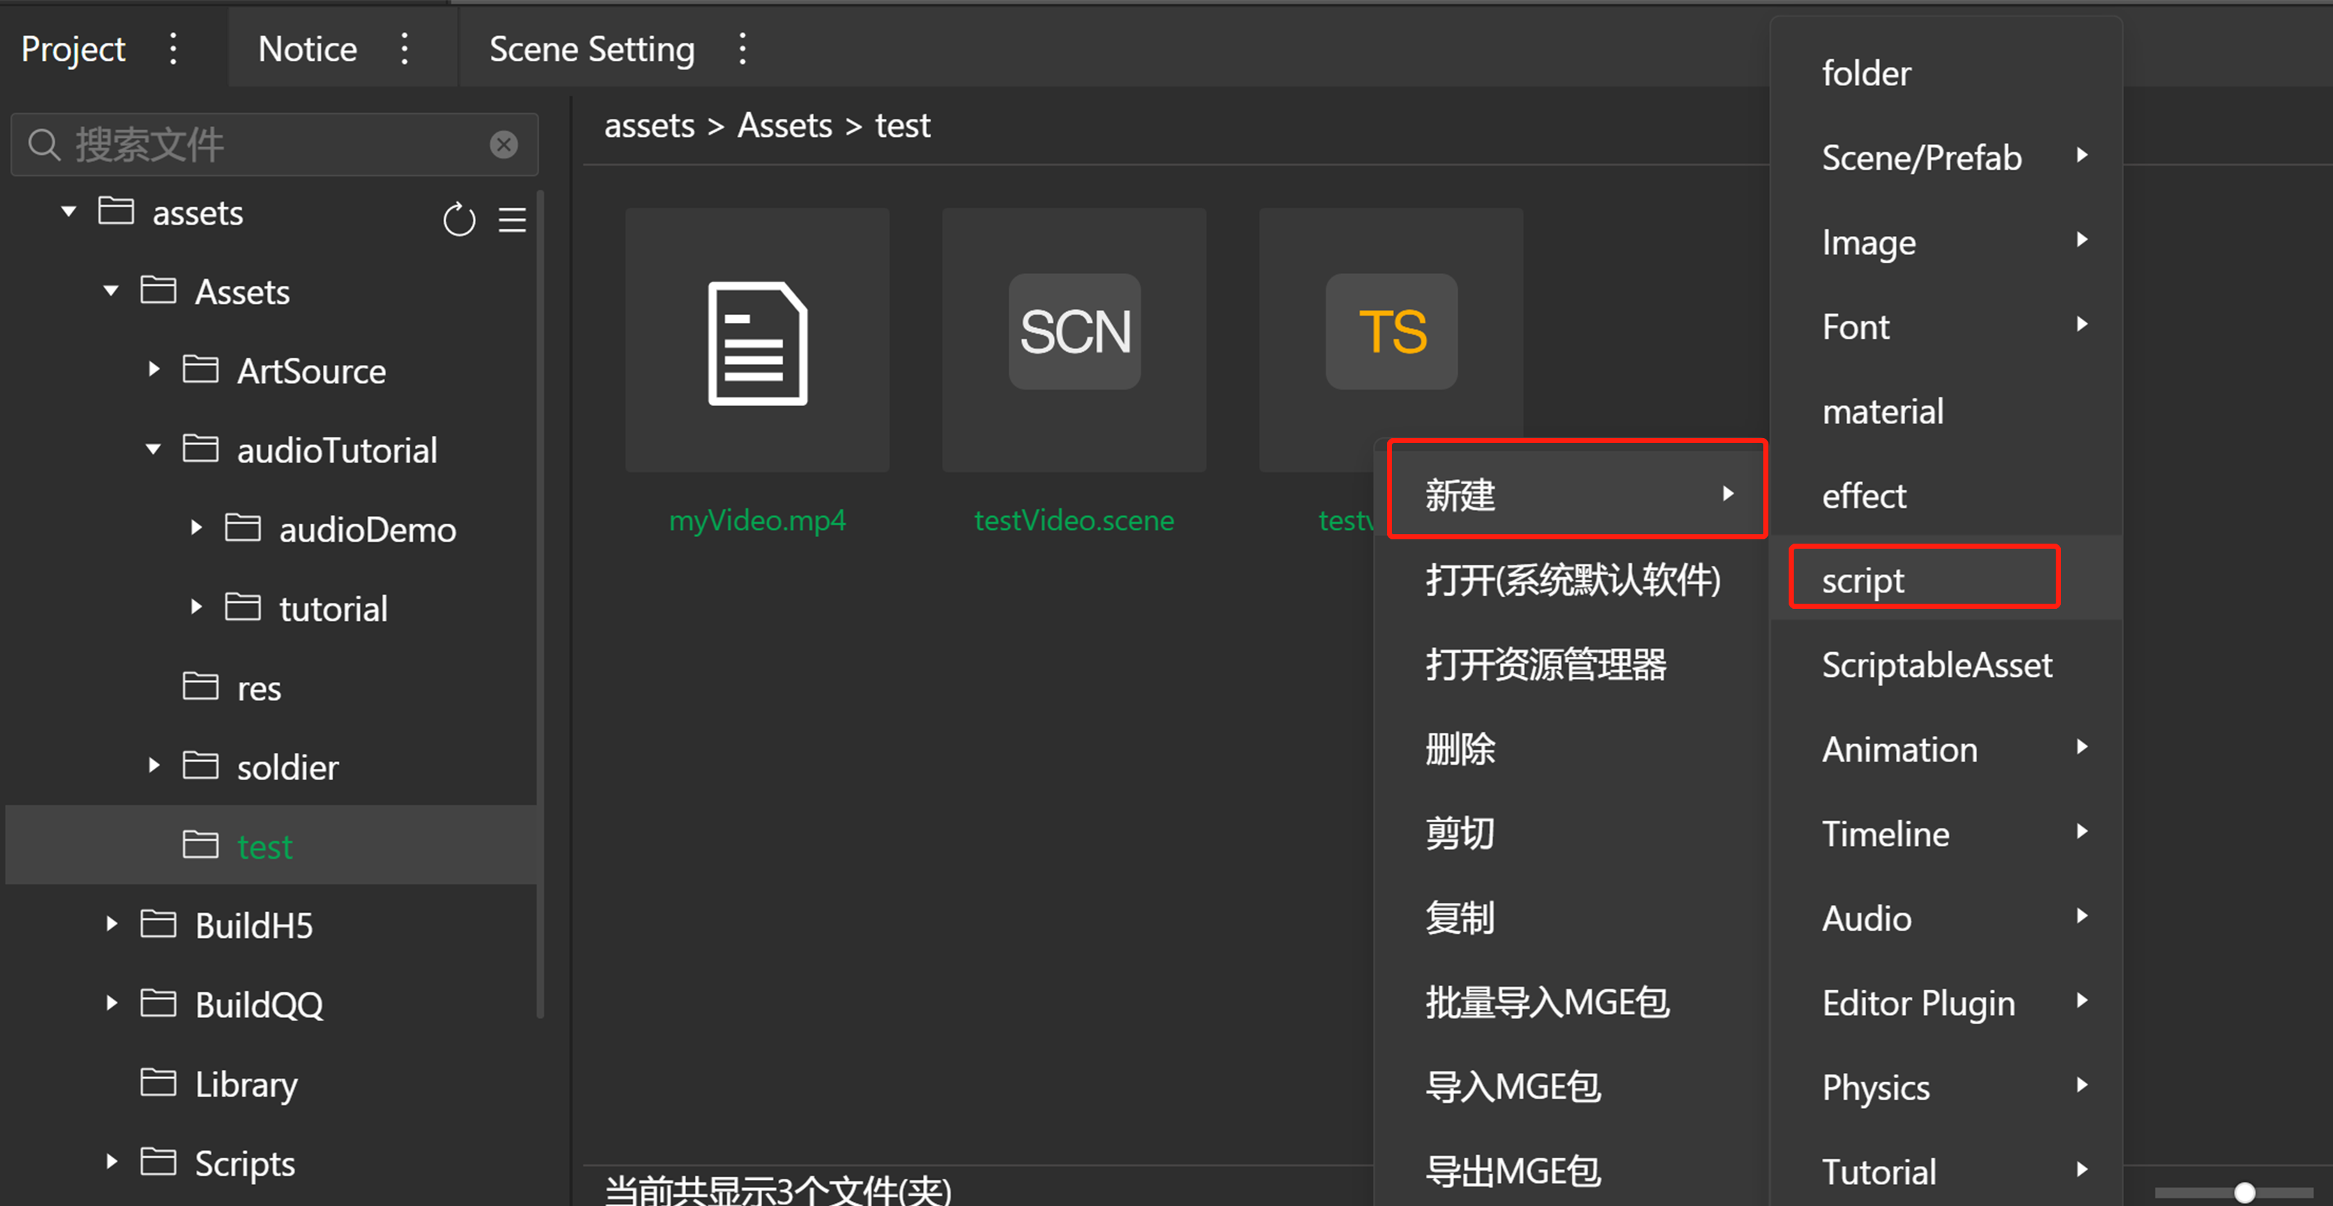Open Project tab's three-dot options

pyautogui.click(x=173, y=49)
